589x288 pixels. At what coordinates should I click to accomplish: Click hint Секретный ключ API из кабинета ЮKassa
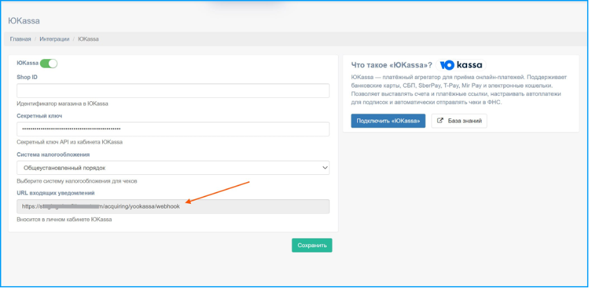[x=70, y=142]
